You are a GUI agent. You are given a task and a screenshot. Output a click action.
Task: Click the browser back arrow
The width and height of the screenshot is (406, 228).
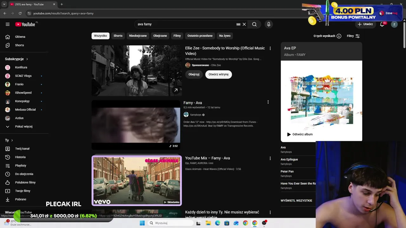5,13
